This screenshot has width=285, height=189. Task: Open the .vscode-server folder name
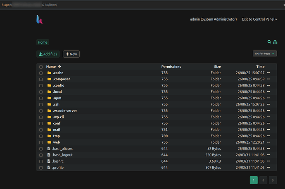(65, 110)
